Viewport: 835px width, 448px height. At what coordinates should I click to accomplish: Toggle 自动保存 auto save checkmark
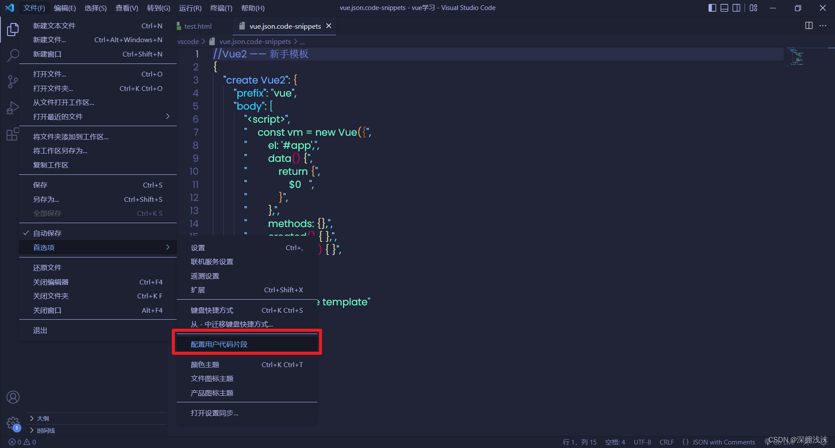click(x=26, y=233)
